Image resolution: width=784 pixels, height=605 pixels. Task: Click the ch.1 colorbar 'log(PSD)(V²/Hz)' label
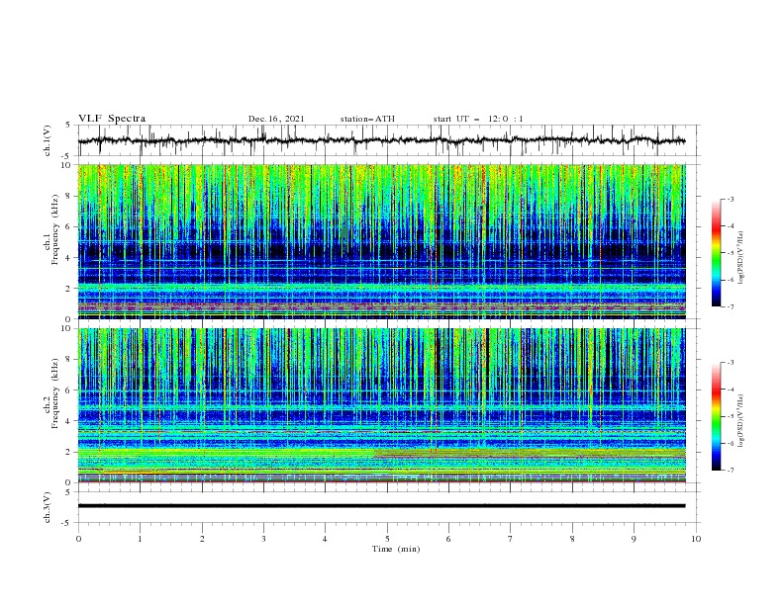click(x=741, y=258)
